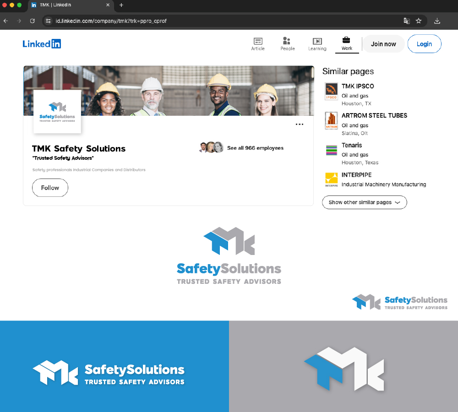Click the ARTROM logo icon
458x412 pixels.
click(331, 120)
